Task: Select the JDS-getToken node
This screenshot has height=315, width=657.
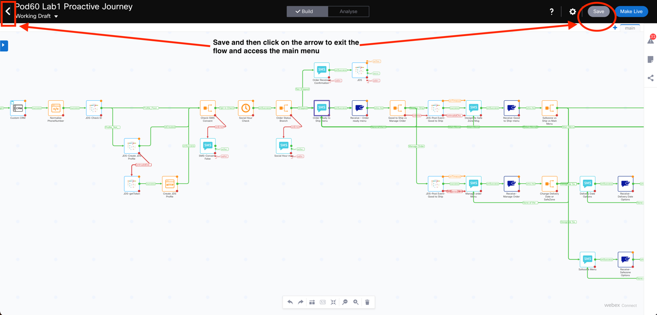Action: coord(131,184)
